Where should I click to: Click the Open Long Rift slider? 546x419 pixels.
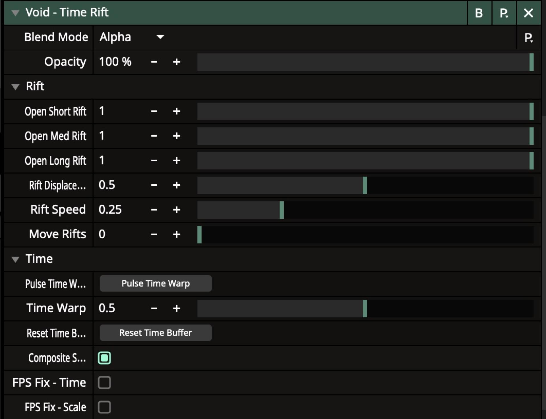tap(365, 161)
